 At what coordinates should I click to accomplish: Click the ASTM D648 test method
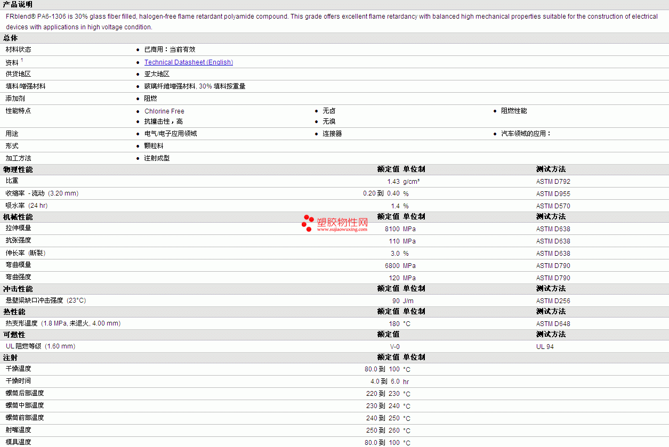click(553, 324)
